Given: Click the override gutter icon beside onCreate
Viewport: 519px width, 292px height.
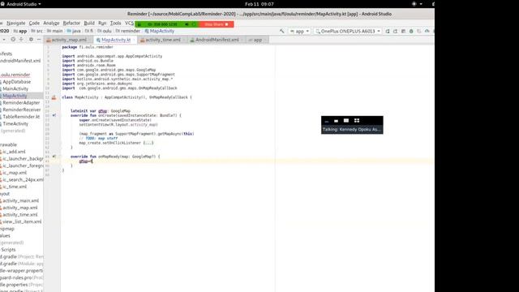Looking at the screenshot, I should click(x=54, y=115).
